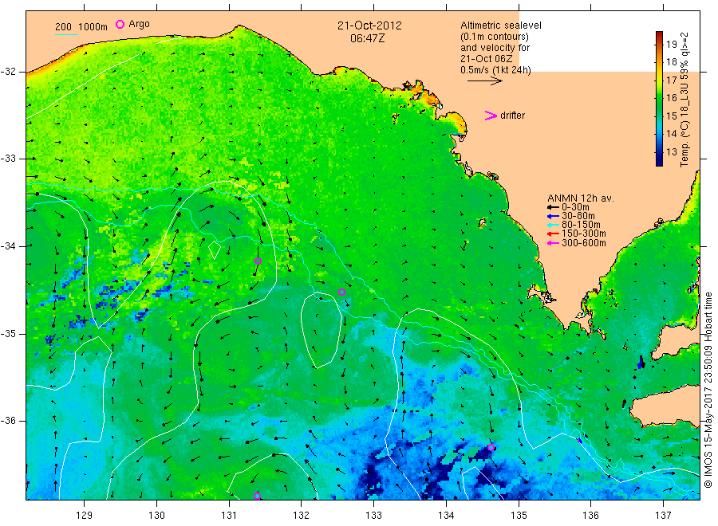
Task: Click the magenta drifter arrowhead symbol
Action: pyautogui.click(x=491, y=116)
